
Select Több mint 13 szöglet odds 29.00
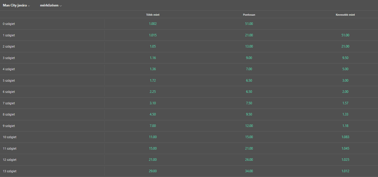[153, 171]
